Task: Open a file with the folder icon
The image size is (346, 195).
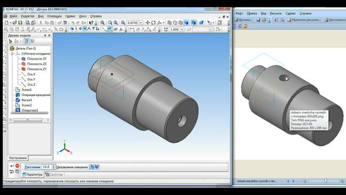Action: click(15, 23)
